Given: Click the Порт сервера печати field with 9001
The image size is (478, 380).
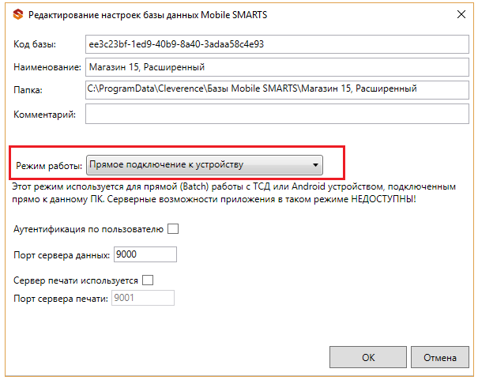Looking at the screenshot, I should click(143, 298).
